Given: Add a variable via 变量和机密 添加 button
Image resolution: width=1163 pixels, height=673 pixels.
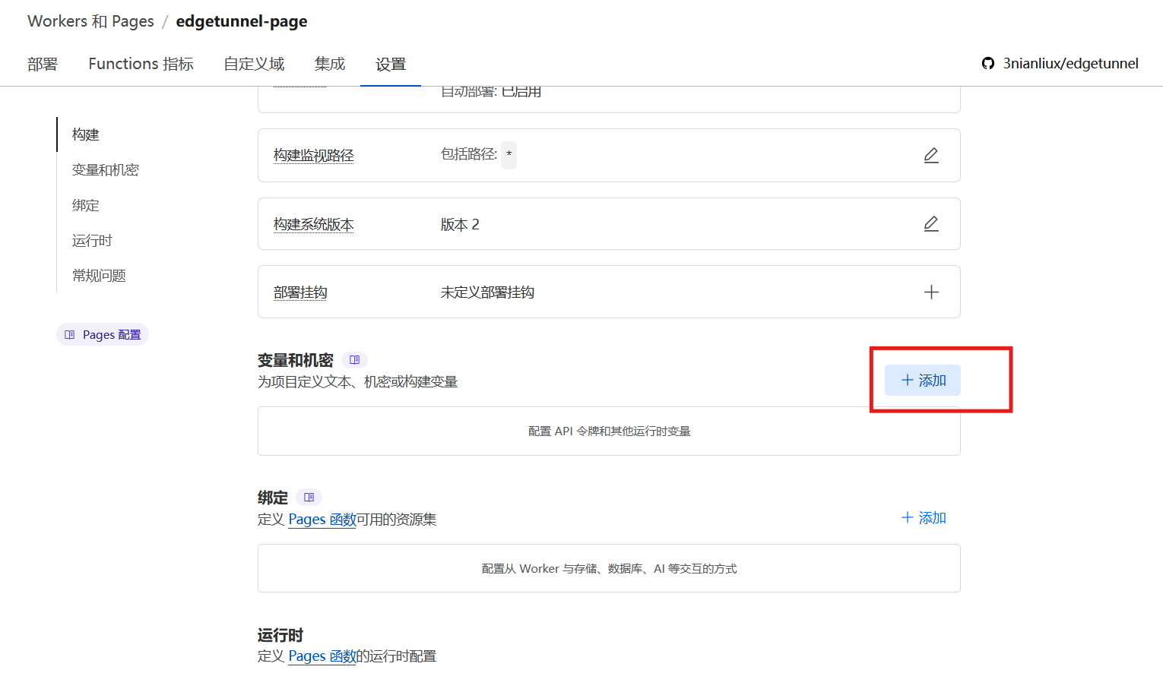Looking at the screenshot, I should pos(923,381).
